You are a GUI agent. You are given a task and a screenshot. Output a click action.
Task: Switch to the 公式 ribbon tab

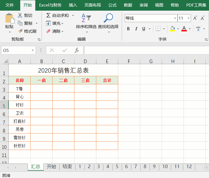point(112,5)
